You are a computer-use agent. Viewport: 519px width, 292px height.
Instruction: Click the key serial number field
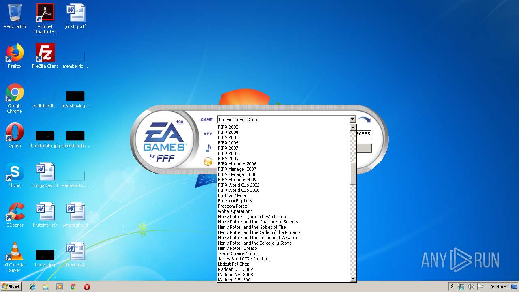[x=364, y=134]
